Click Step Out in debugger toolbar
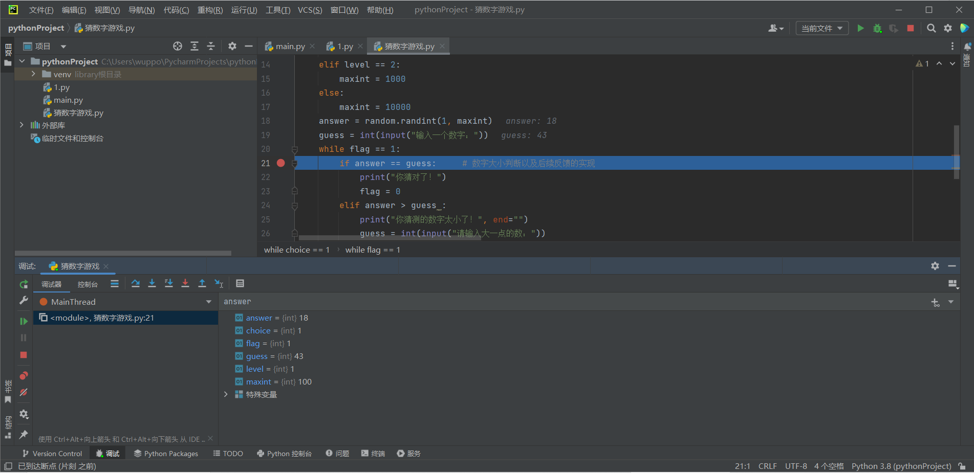Viewport: 974px width, 473px height. pos(202,283)
